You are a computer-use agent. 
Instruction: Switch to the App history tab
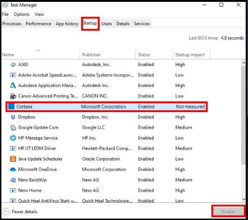(x=67, y=24)
